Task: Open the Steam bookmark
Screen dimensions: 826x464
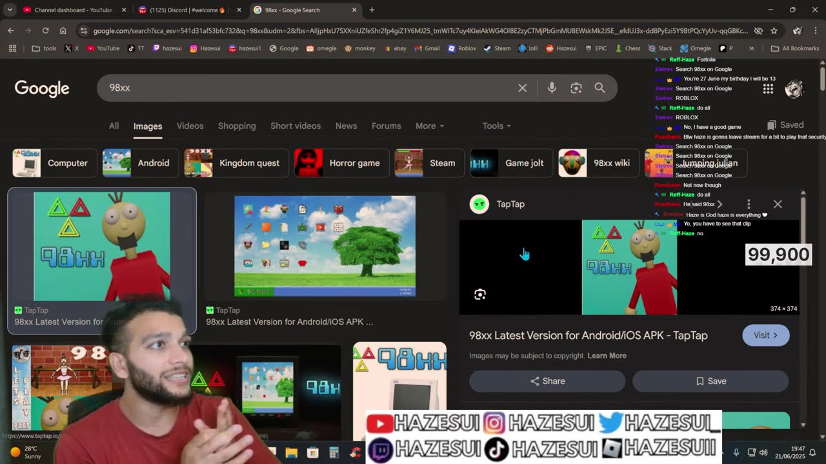Action: (x=497, y=48)
